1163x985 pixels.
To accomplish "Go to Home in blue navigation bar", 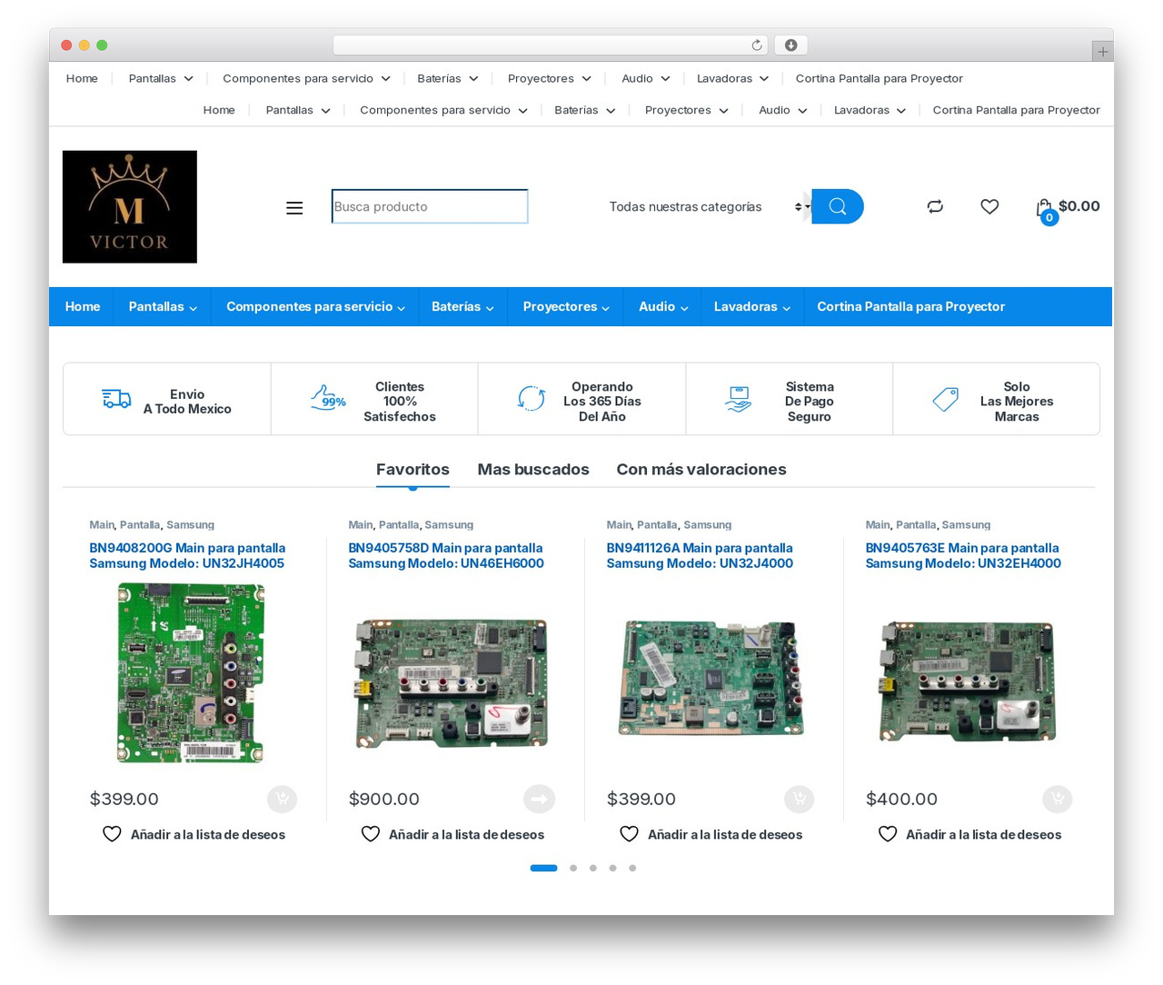I will tap(83, 307).
